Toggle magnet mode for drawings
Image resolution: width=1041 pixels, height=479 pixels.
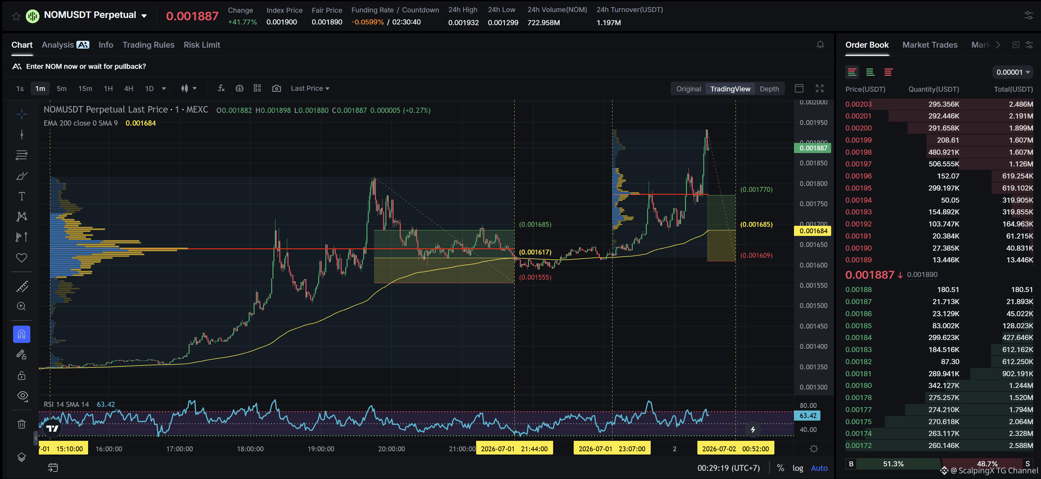pyautogui.click(x=22, y=334)
